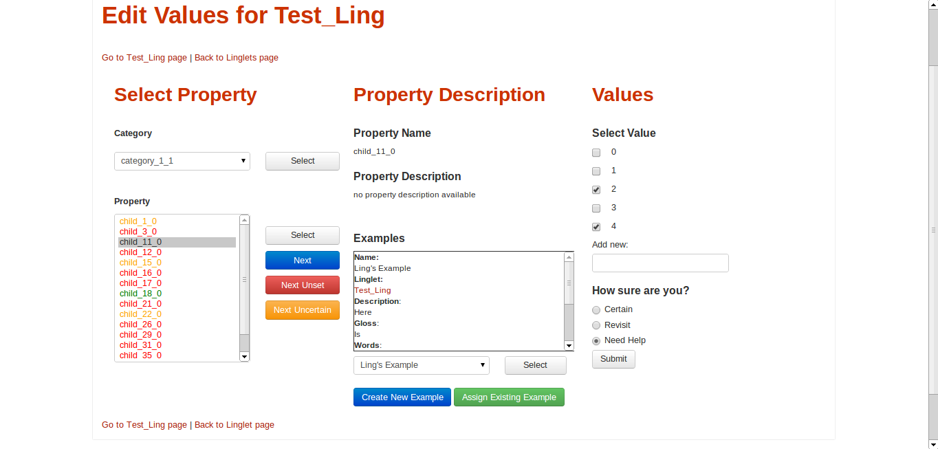The image size is (938, 449).
Task: Select child_18_0 in the Property list
Action: (x=140, y=294)
